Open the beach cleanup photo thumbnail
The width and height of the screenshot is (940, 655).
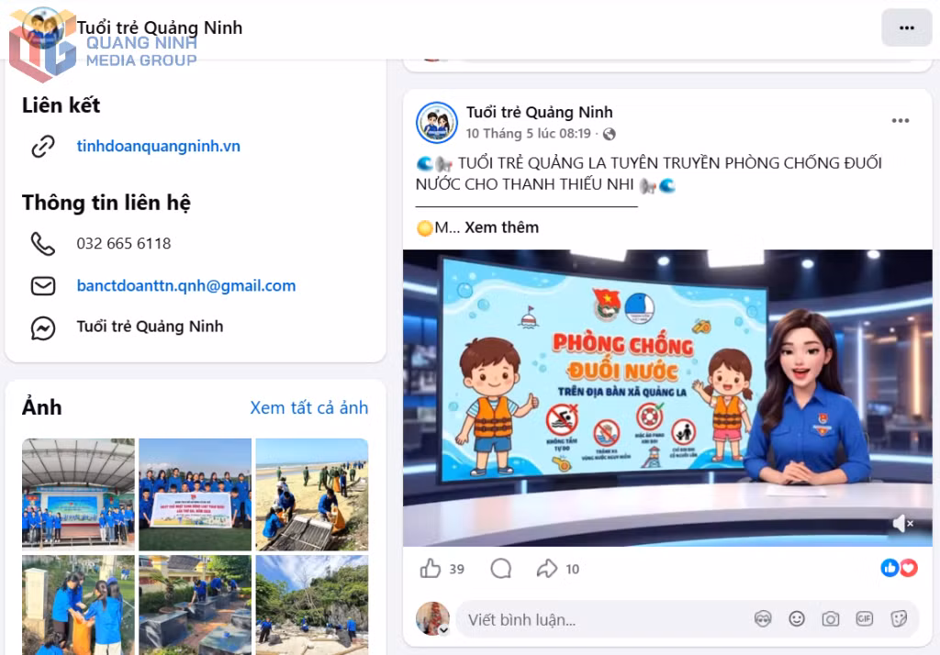click(312, 494)
